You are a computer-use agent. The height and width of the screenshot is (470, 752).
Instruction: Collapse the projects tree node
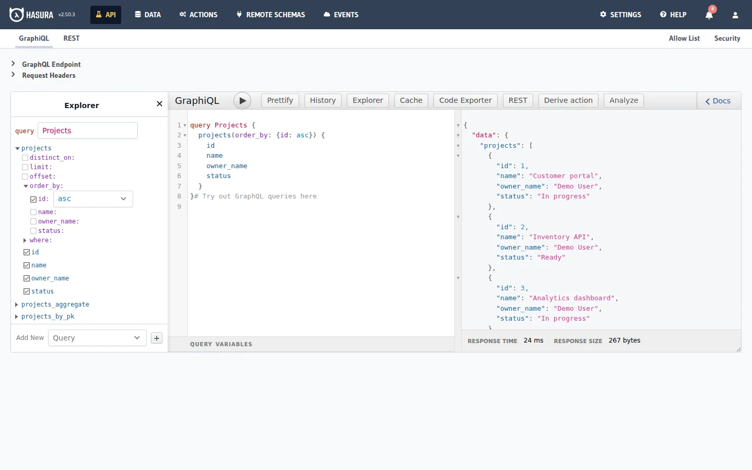point(17,148)
